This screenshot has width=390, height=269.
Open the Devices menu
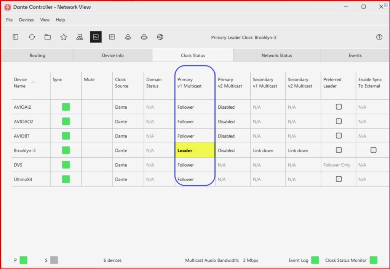[26, 20]
